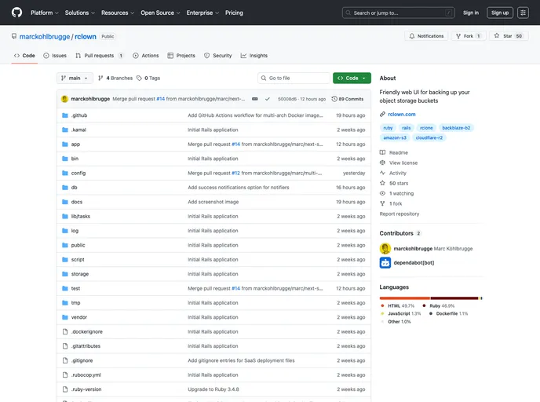Screen dimensions: 540x402
Task: Open the green Code dropdown
Action: click(x=351, y=79)
